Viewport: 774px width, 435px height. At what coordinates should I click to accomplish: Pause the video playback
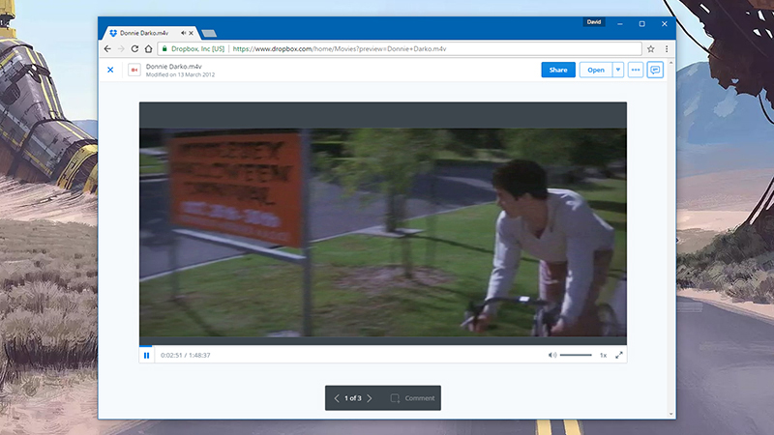(x=147, y=355)
